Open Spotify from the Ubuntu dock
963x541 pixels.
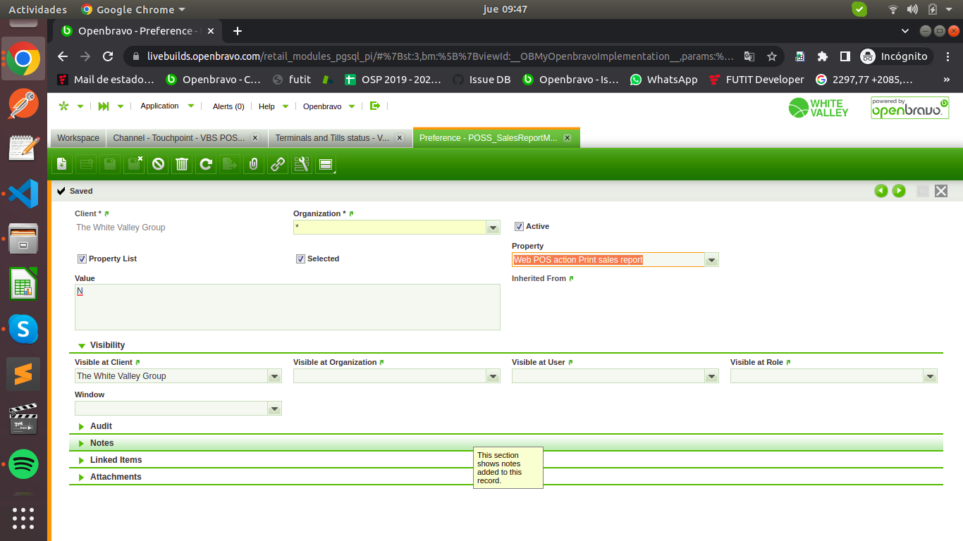pyautogui.click(x=23, y=464)
